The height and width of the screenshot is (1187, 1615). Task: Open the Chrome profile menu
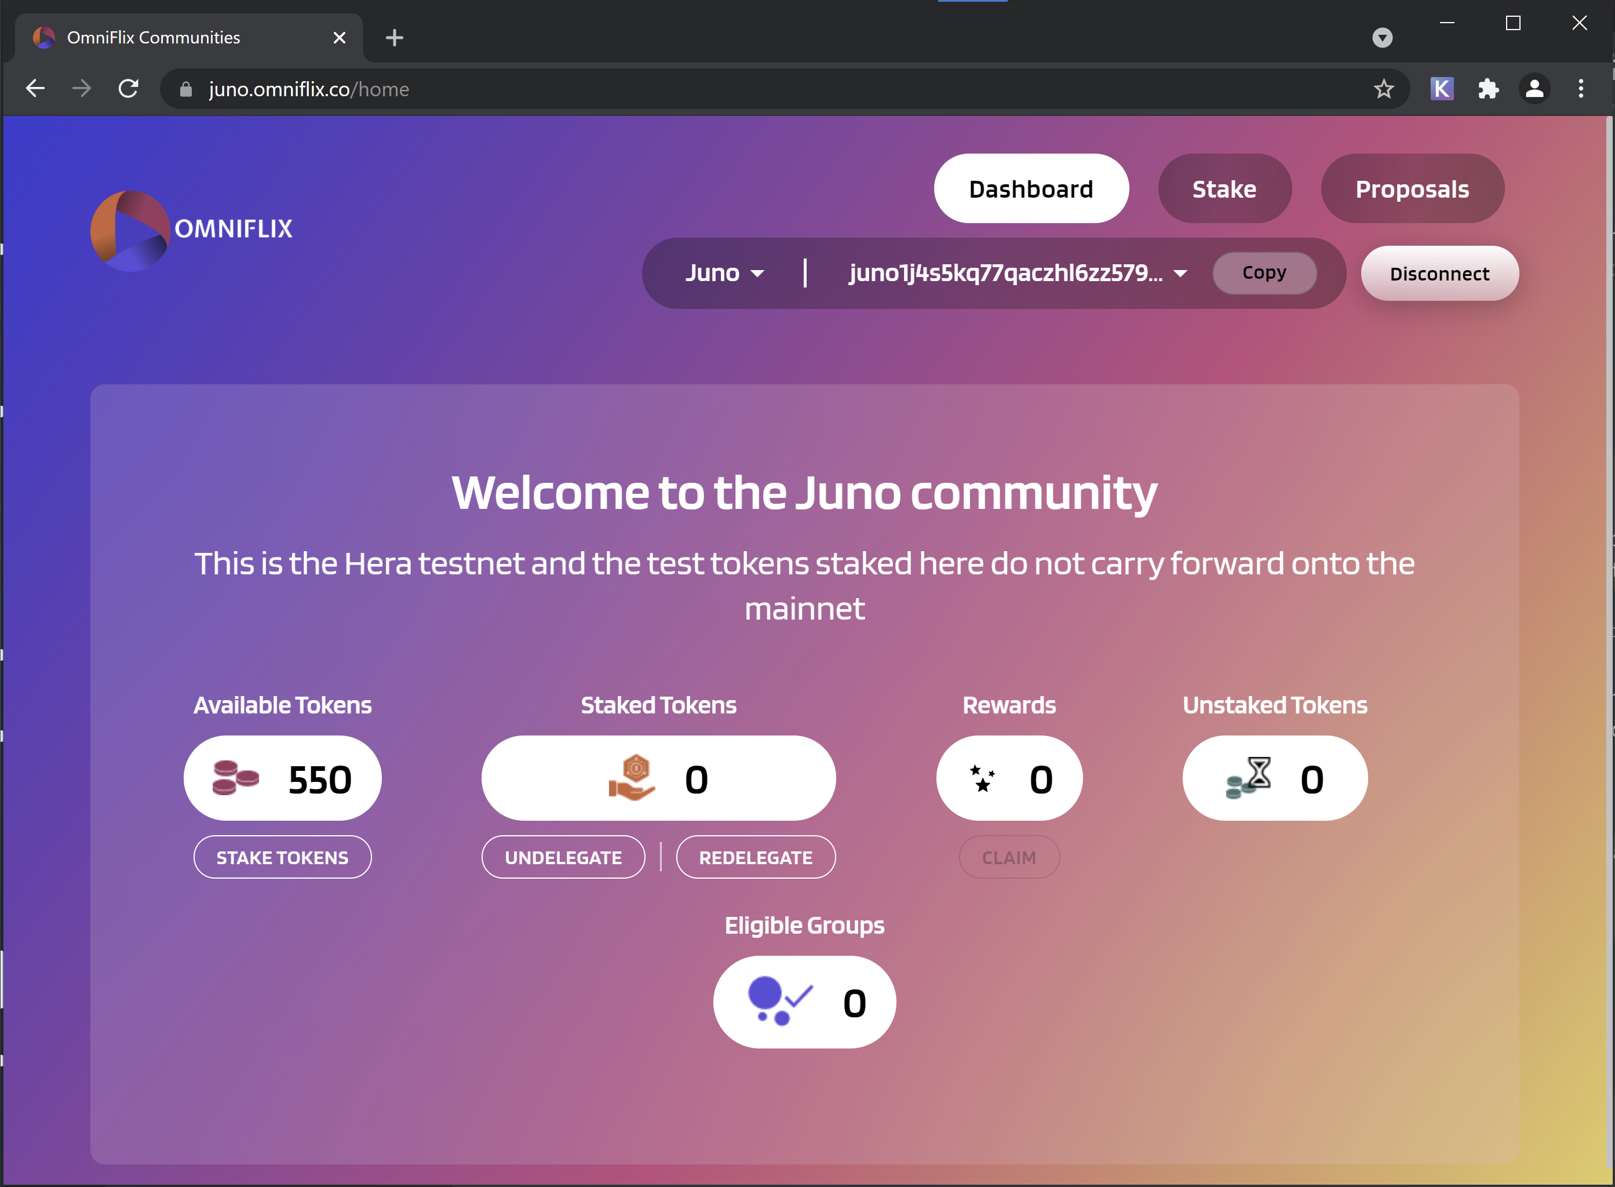click(x=1534, y=89)
